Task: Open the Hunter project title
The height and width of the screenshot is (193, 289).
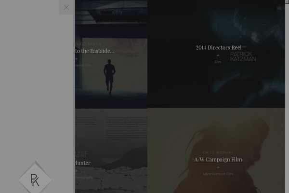Action: pyautogui.click(x=82, y=163)
